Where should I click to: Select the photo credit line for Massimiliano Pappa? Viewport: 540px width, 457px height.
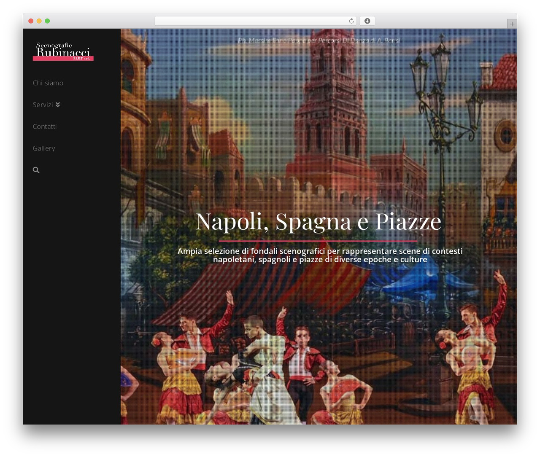click(x=319, y=40)
